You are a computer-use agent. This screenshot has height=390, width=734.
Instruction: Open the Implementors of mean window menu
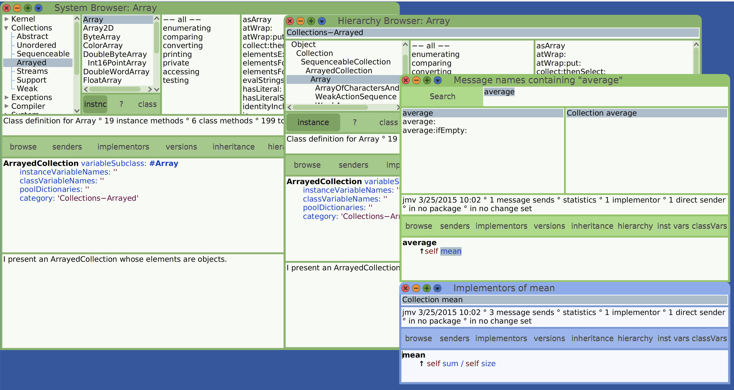pyautogui.click(x=438, y=288)
